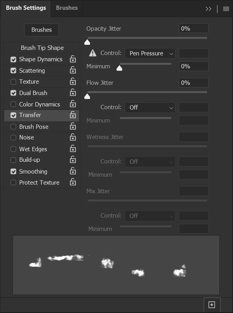Select the Brush Settings tab
The height and width of the screenshot is (313, 233).
tap(26, 8)
